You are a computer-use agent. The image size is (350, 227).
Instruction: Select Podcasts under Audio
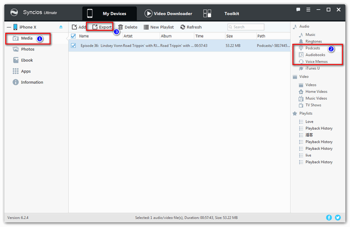[x=309, y=48]
